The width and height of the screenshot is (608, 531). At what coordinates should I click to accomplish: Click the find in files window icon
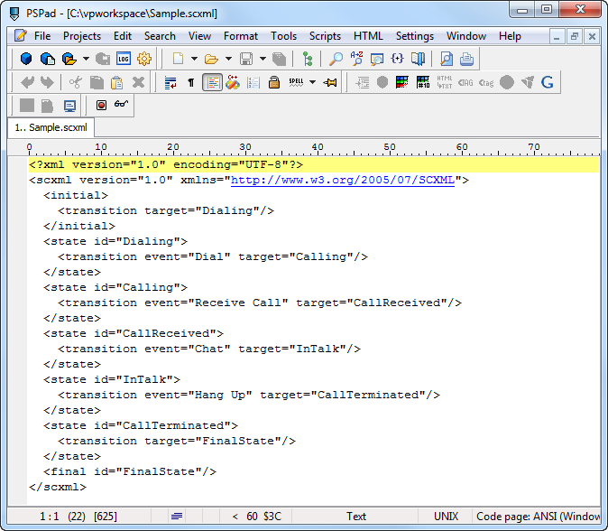[377, 59]
